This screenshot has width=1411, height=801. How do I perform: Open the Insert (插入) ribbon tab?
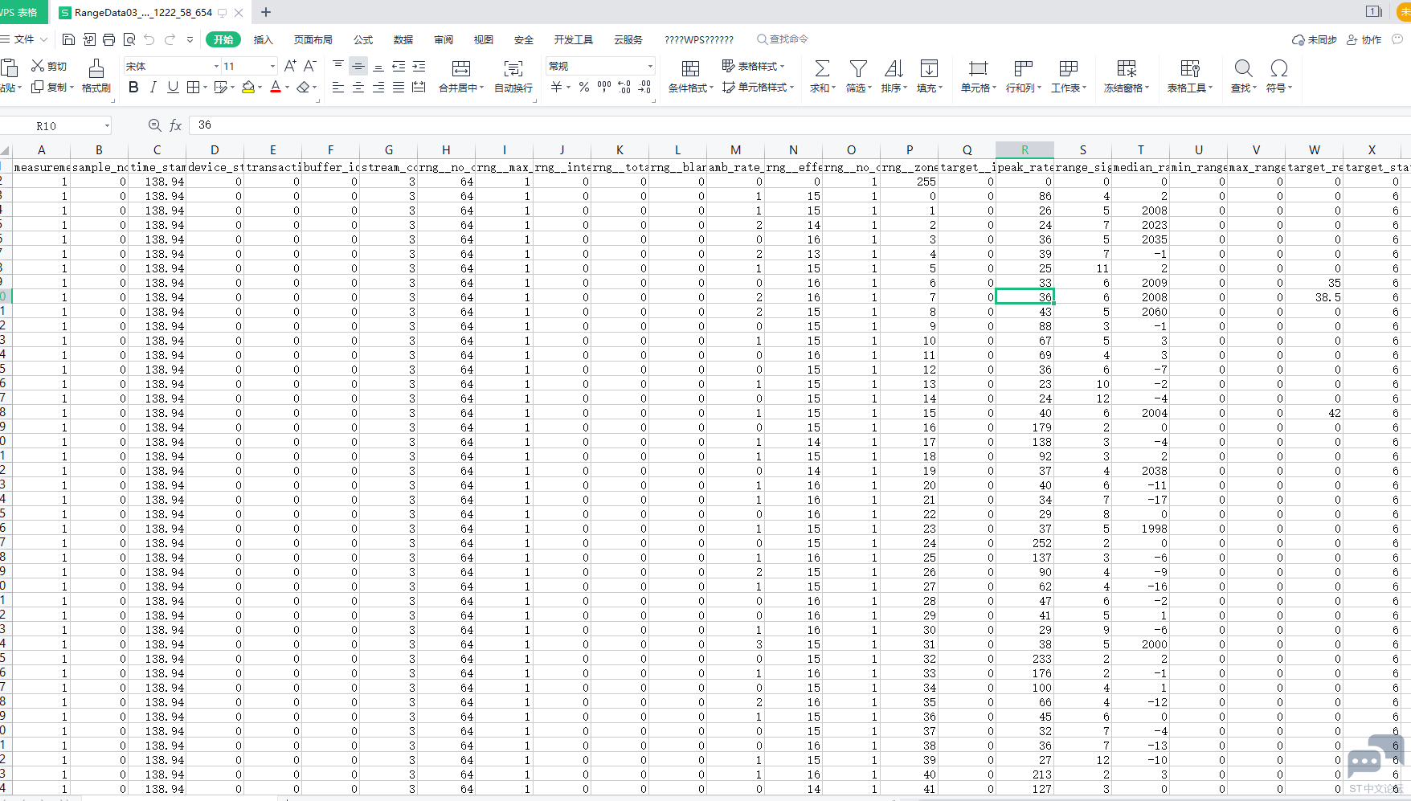[x=263, y=39]
